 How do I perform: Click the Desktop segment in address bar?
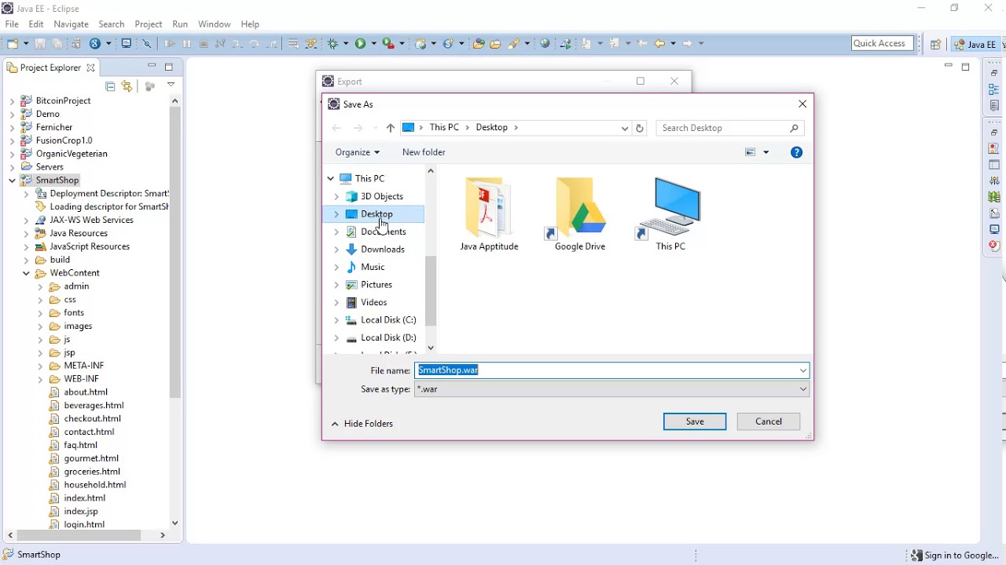[x=492, y=128]
